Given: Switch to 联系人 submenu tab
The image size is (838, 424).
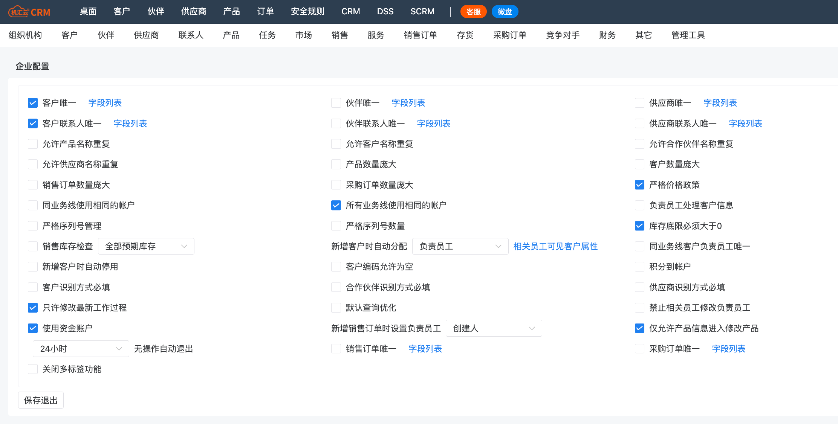Looking at the screenshot, I should click(191, 35).
